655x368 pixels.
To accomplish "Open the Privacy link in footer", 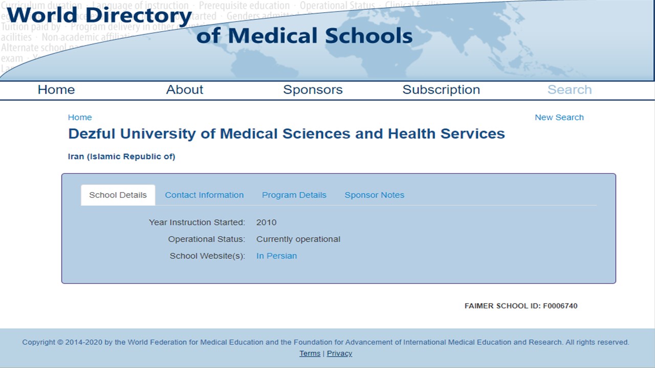I will click(x=340, y=354).
